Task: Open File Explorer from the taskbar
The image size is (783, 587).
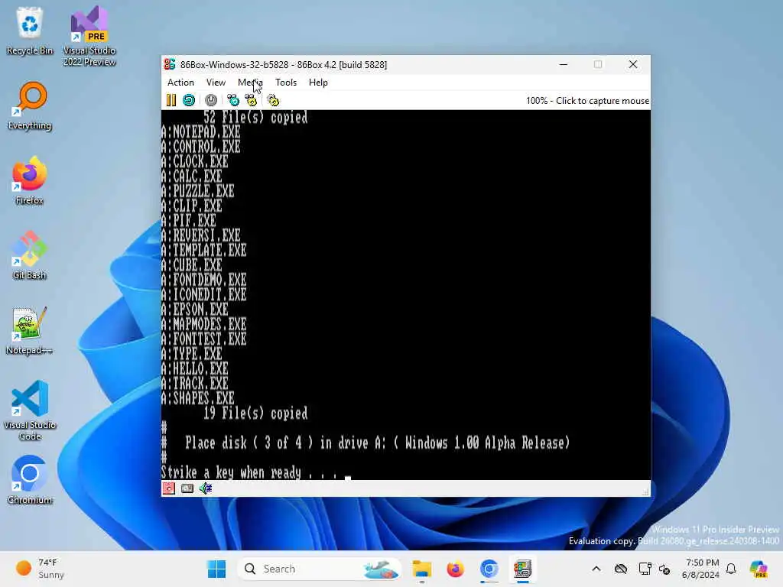Action: 421,569
